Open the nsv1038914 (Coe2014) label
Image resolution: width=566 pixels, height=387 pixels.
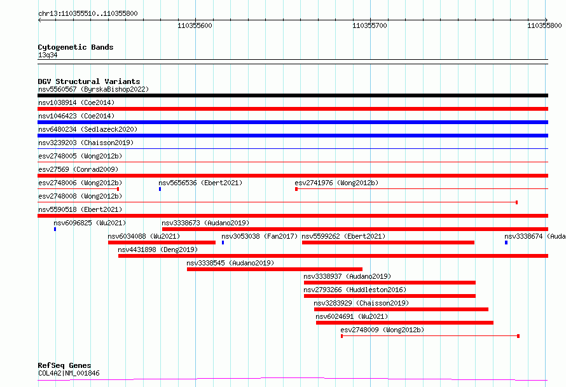76,102
